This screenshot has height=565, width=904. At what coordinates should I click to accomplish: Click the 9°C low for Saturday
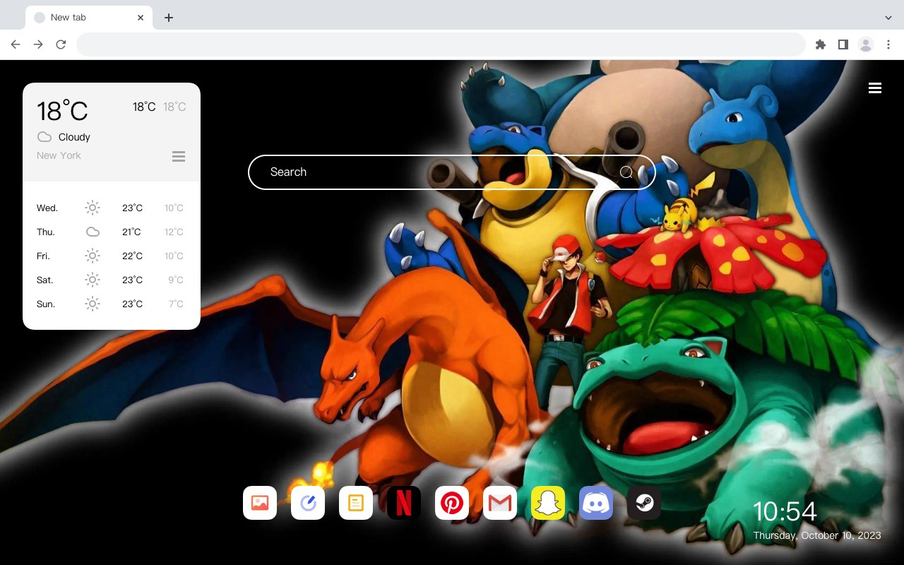(x=176, y=280)
